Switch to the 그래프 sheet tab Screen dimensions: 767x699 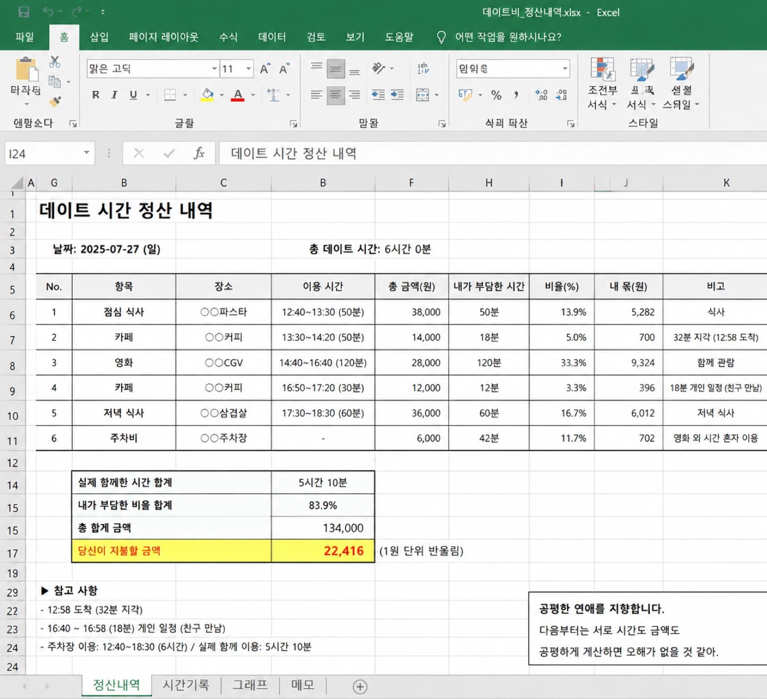click(x=250, y=685)
